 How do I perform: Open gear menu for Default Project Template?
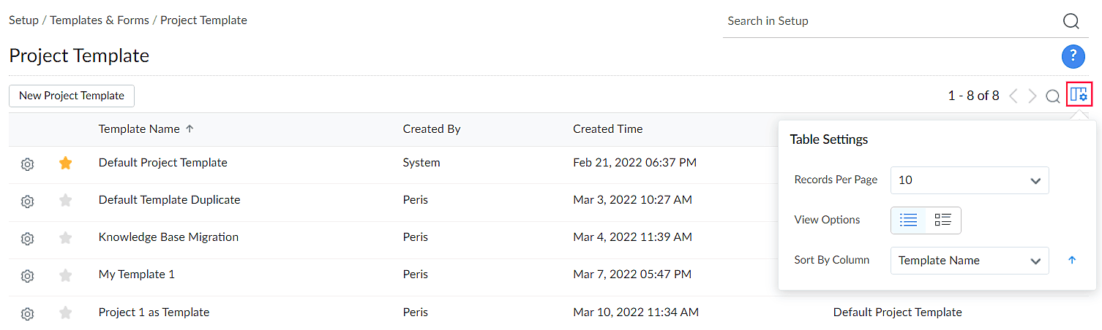coord(27,164)
